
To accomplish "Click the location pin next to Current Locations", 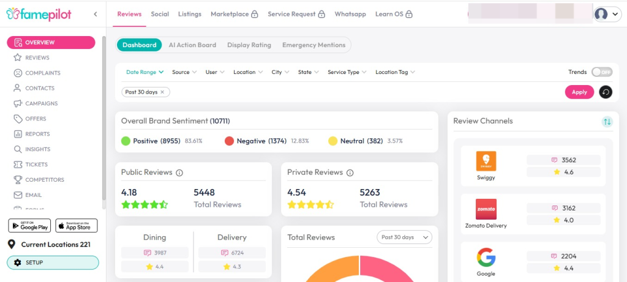I will [x=12, y=244].
